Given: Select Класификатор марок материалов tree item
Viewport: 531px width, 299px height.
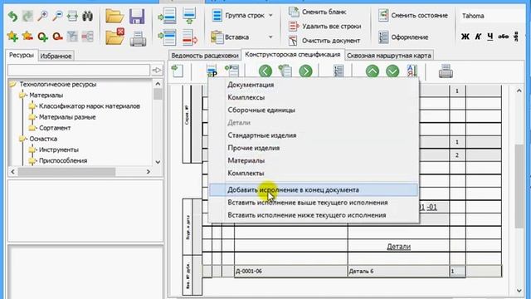Looking at the screenshot, I should (x=90, y=106).
